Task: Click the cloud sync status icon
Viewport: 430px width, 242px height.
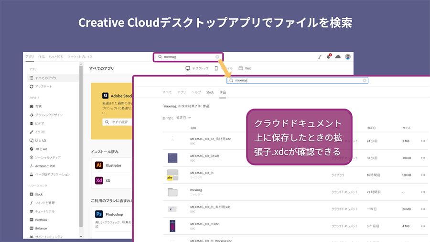Action: [x=338, y=57]
